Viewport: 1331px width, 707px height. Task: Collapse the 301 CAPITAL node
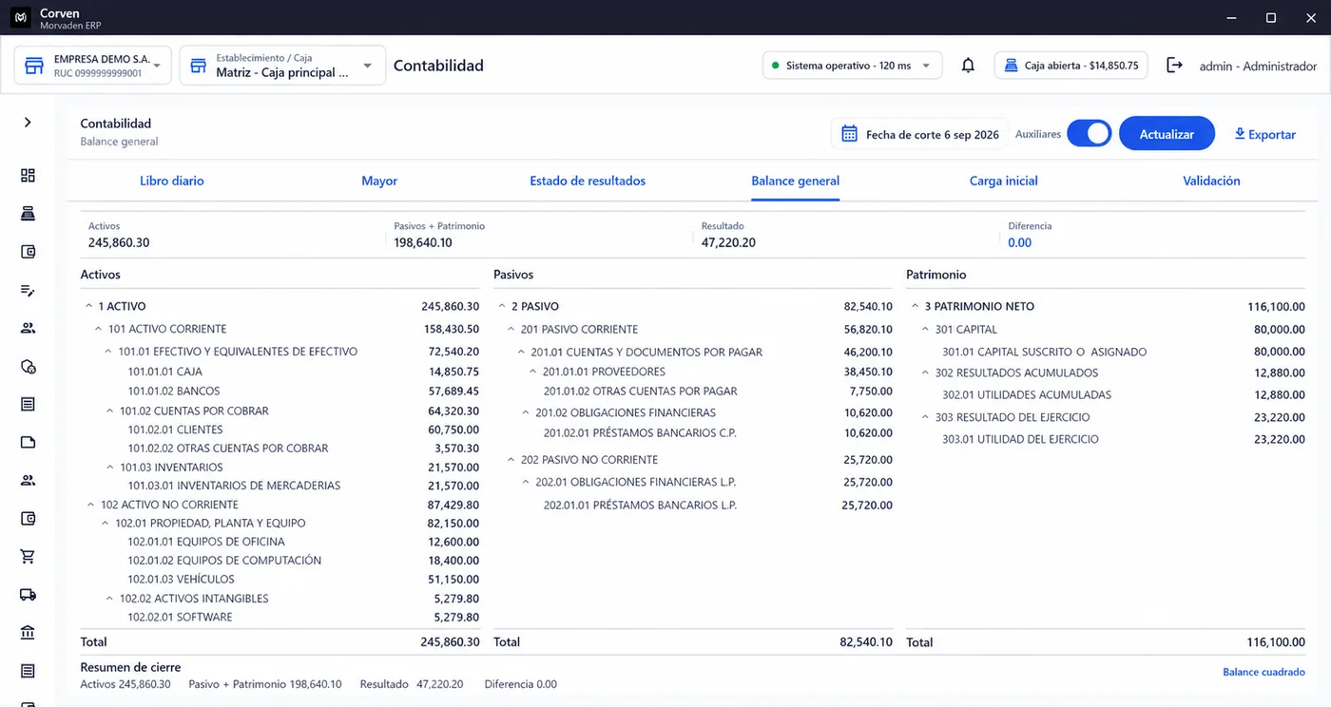(925, 329)
